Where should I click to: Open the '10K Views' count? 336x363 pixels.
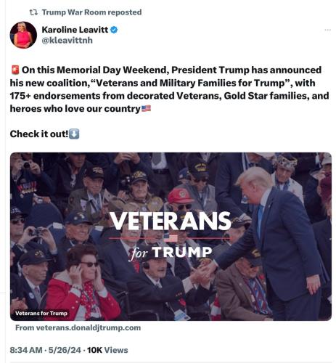[x=107, y=350]
